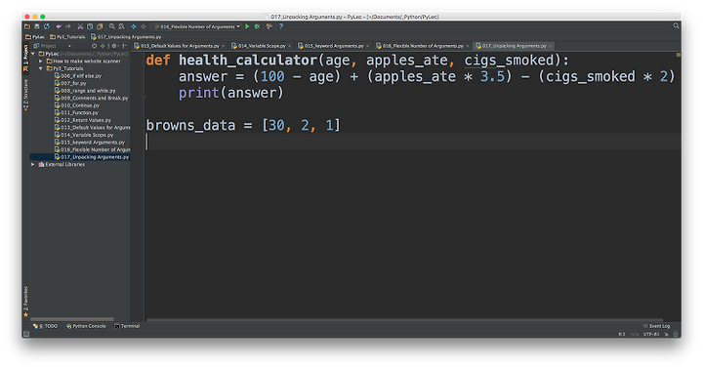Click the Back navigation arrow
The image size is (703, 369).
(133, 27)
